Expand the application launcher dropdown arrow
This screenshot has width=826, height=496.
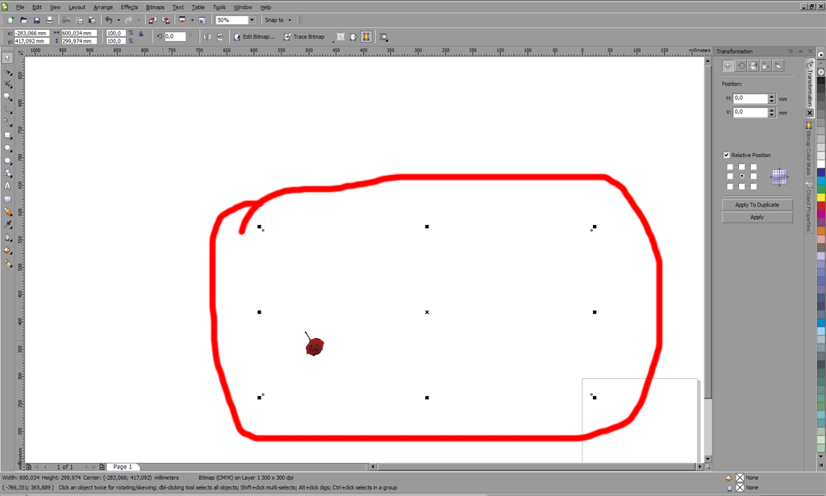click(192, 20)
